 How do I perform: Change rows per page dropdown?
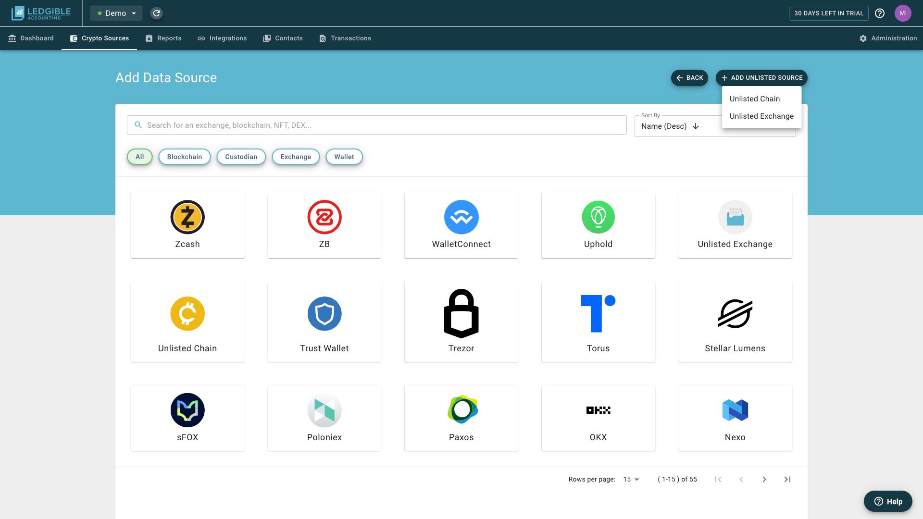click(x=631, y=479)
